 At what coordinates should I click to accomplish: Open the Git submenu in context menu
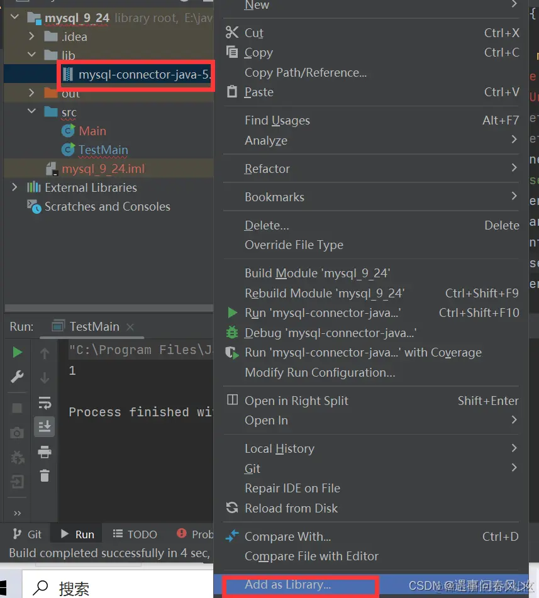point(371,468)
